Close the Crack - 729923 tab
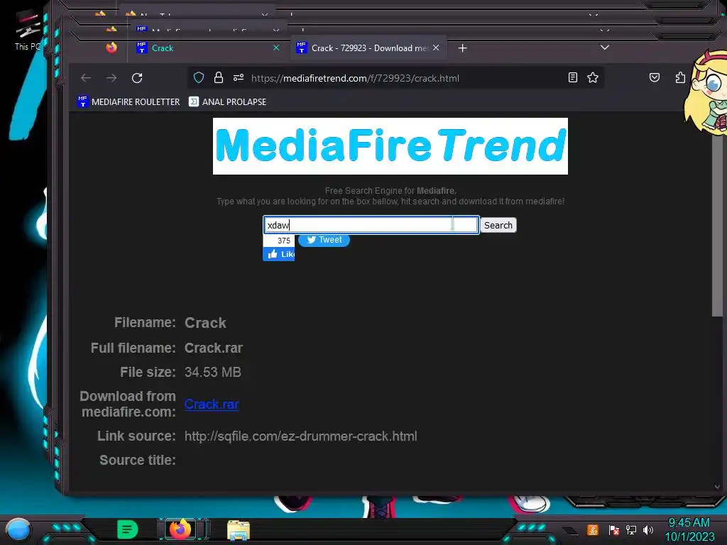Viewport: 727px width, 545px height. tap(436, 48)
